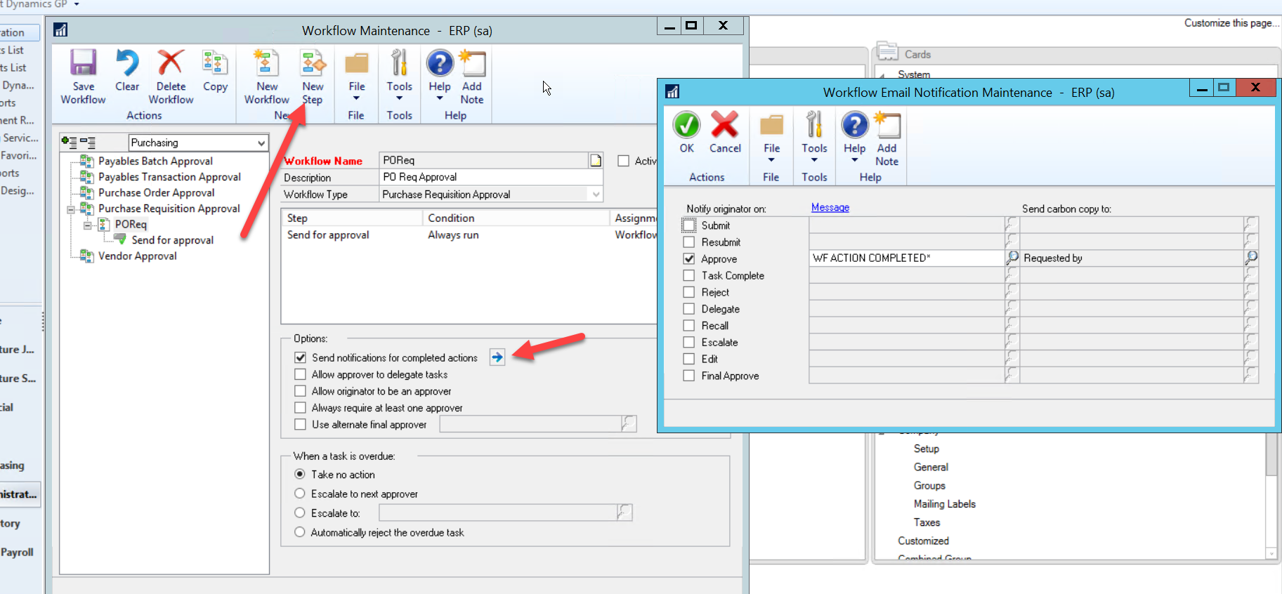This screenshot has height=594, width=1282.
Task: Click collapse-all tree icon above workflow list
Action: [88, 143]
